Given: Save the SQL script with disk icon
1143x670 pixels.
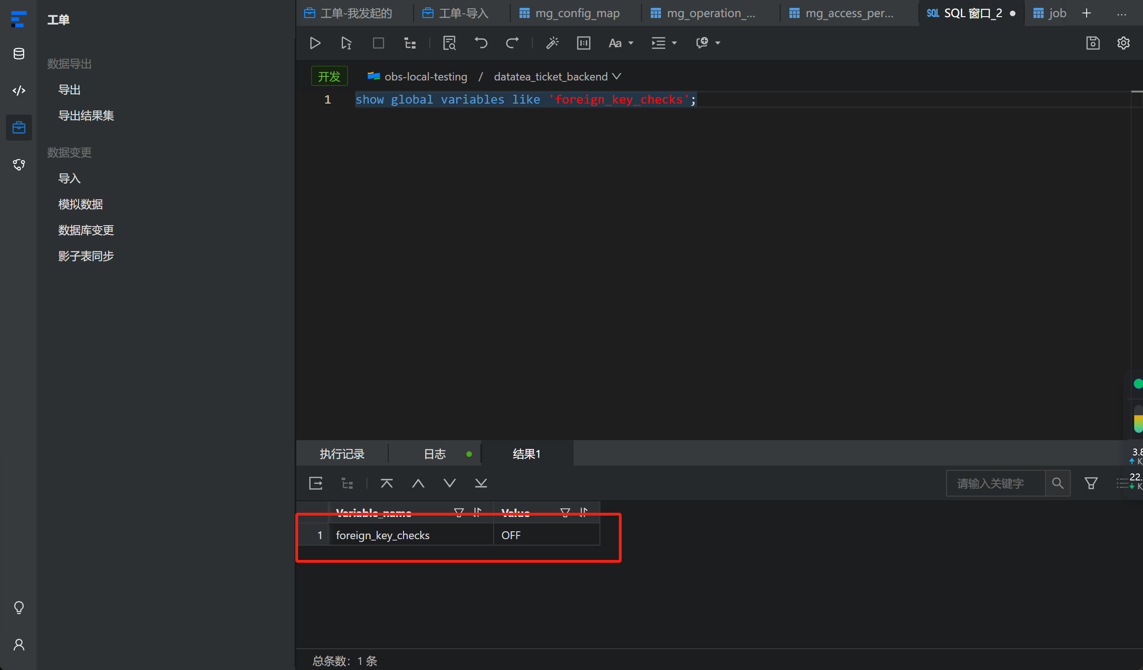Looking at the screenshot, I should coord(1093,43).
